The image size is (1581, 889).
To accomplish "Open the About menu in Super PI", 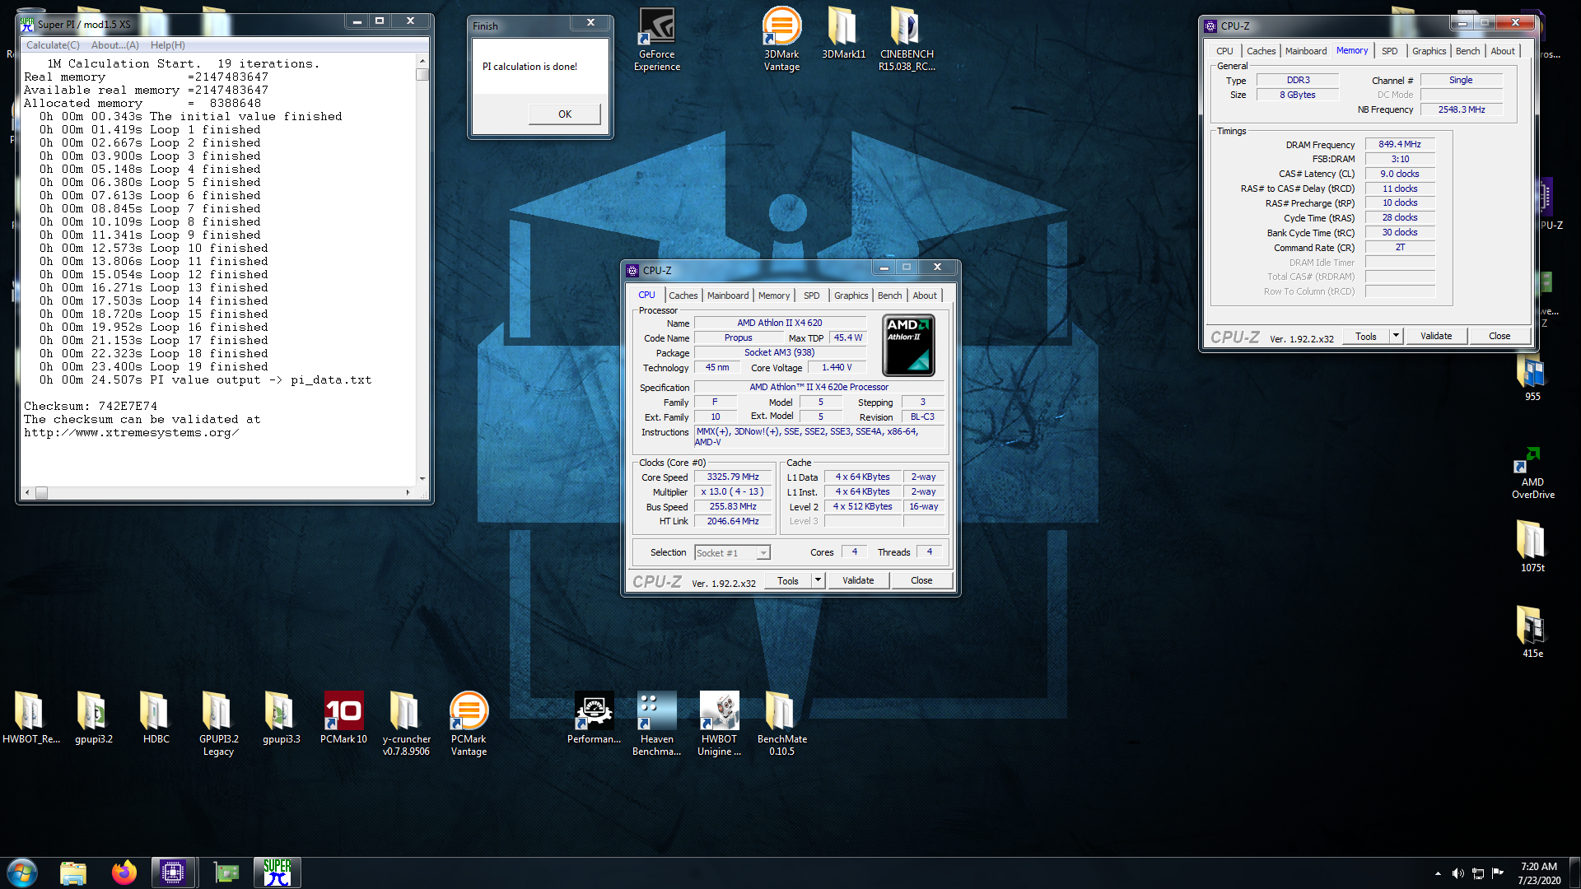I will 115,45.
